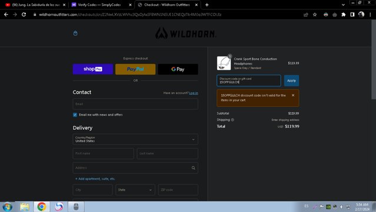View site info via the padlock icon
The width and height of the screenshot is (376, 212).
35,15
